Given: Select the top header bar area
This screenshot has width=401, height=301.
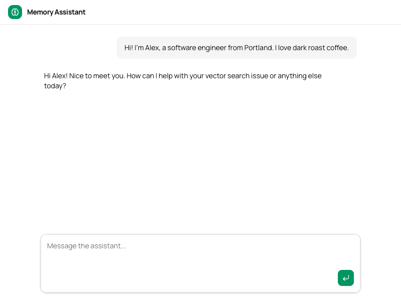Looking at the screenshot, I should pos(200,12).
